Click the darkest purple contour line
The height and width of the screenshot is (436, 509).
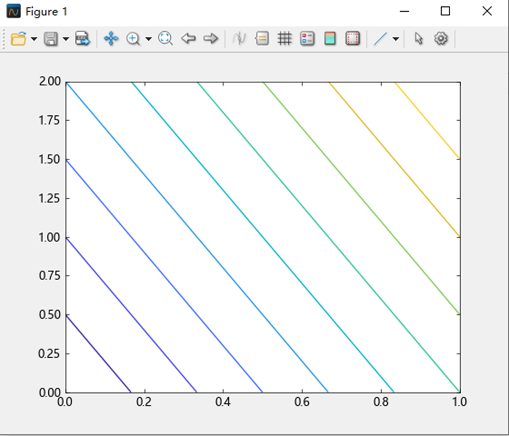[98, 354]
